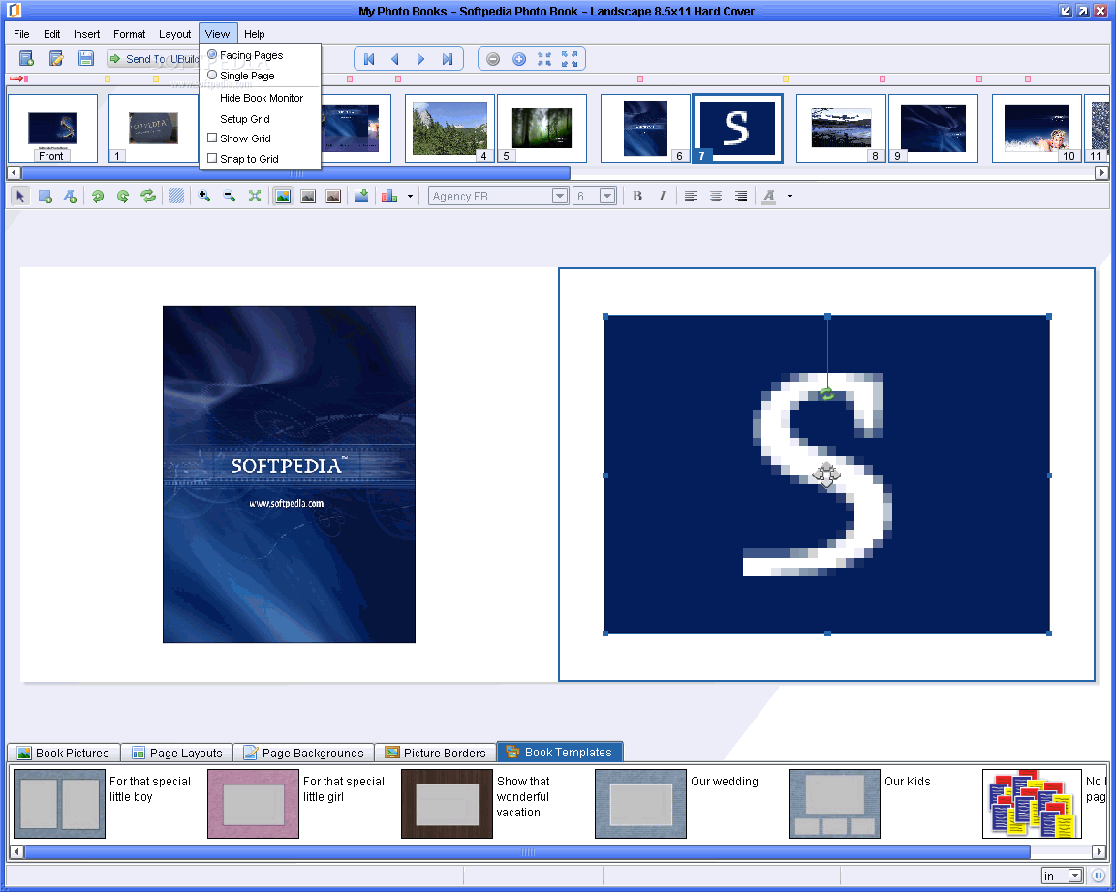Select the sepia picture mode icon
1116x892 pixels.
[x=333, y=197]
